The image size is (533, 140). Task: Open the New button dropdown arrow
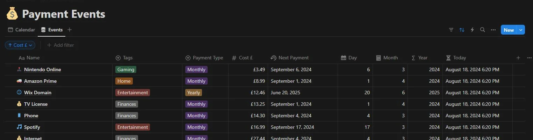tap(521, 30)
